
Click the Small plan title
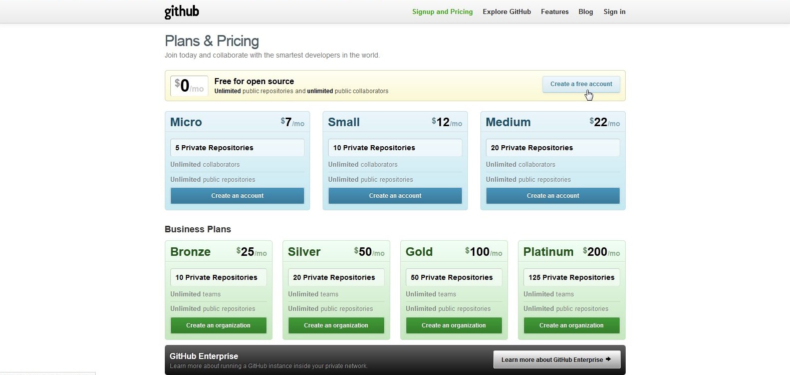pos(344,122)
